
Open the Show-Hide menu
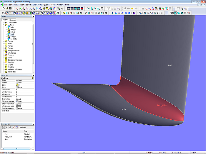(37, 5)
